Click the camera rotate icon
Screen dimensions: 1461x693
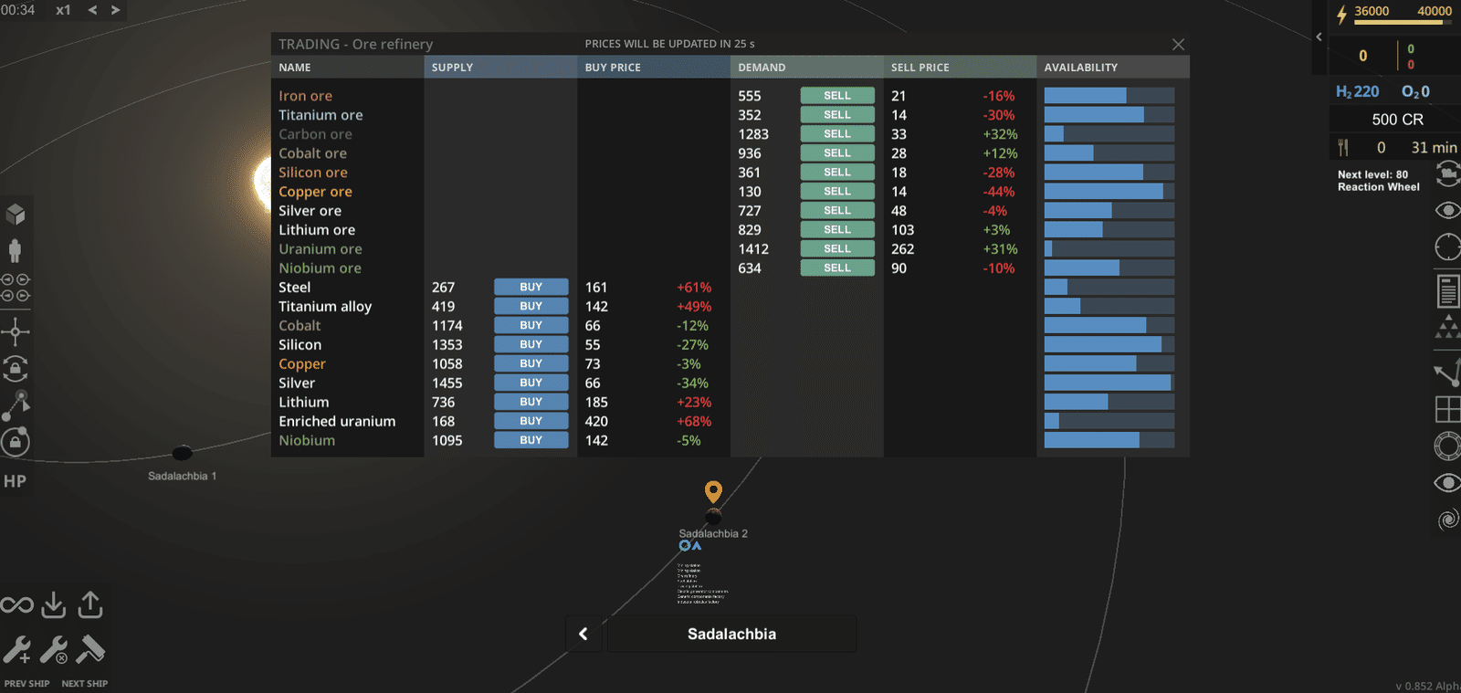tap(1448, 173)
